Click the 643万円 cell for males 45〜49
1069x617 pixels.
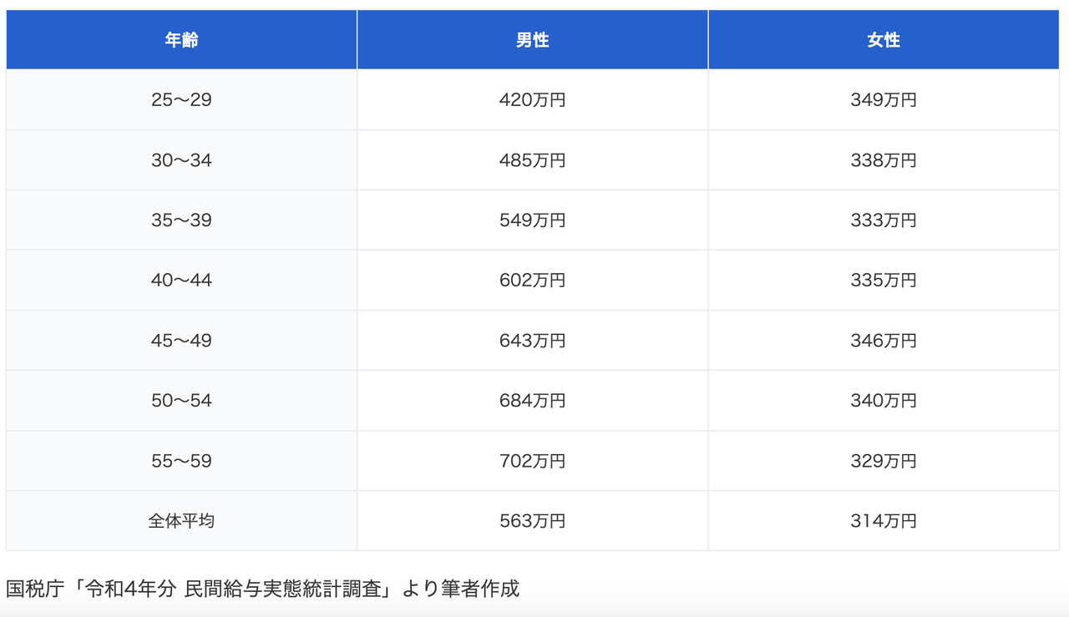pyautogui.click(x=532, y=340)
